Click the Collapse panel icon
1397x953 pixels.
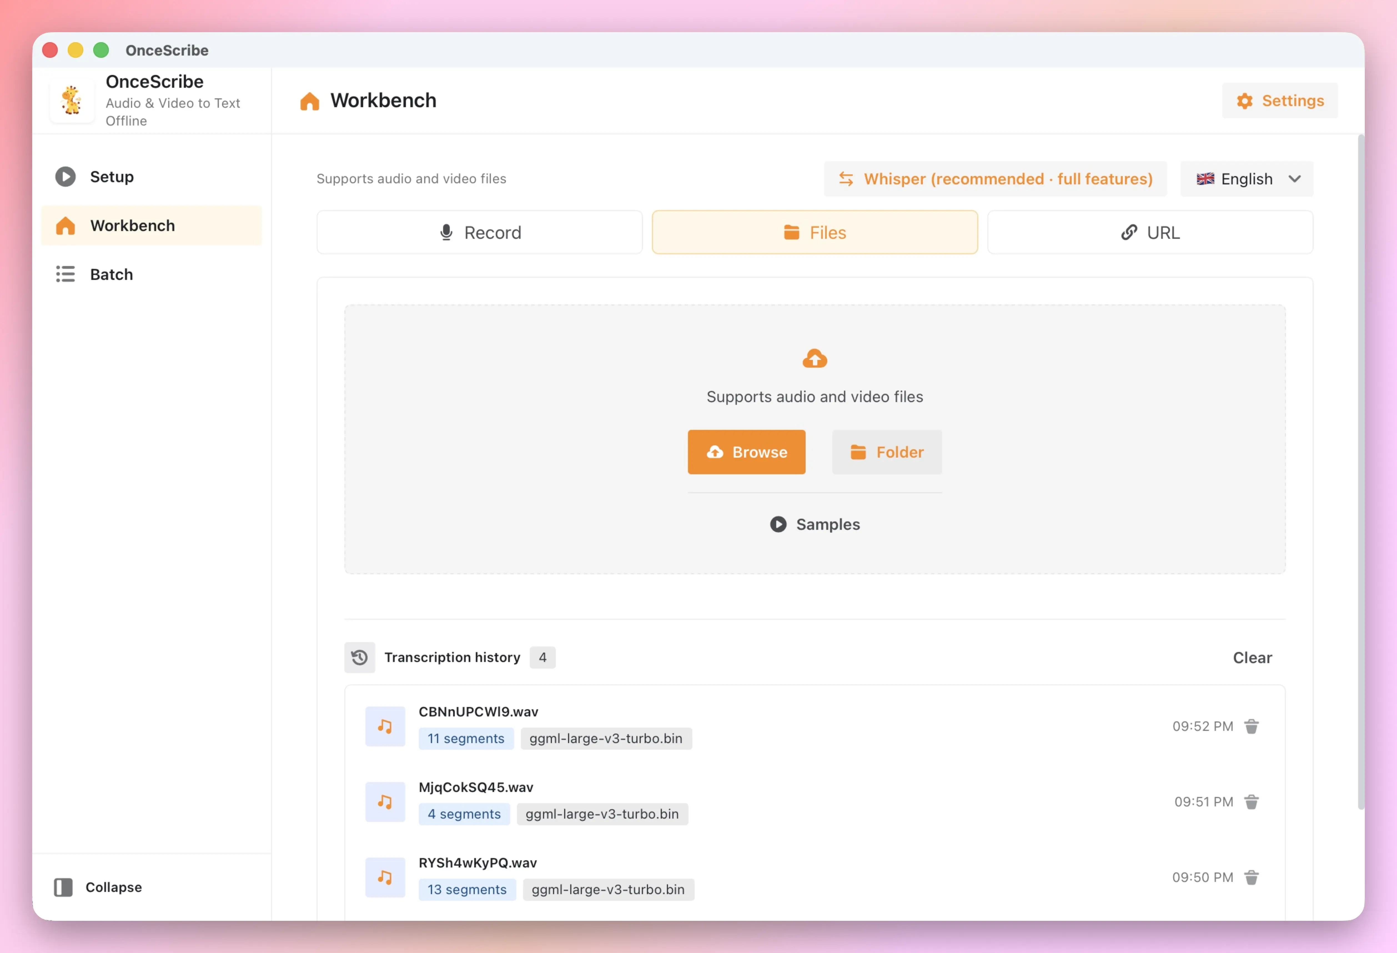63,887
